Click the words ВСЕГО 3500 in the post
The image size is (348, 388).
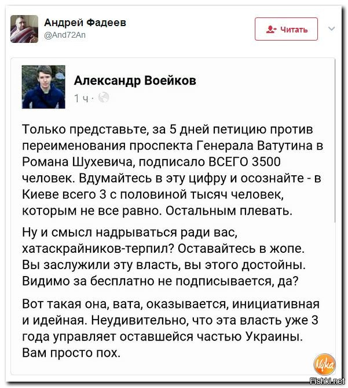pyautogui.click(x=245, y=162)
